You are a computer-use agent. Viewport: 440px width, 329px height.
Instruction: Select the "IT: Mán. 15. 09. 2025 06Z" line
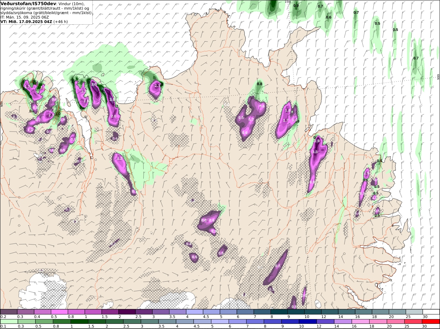coord(25,17)
